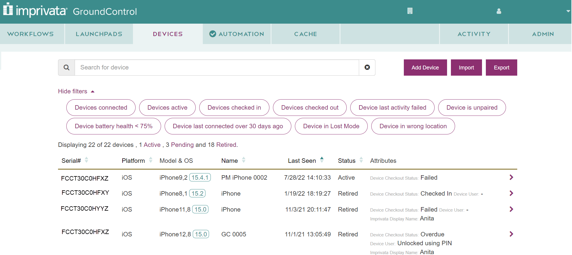Click last seen 1/19/22 18:19:27
This screenshot has width=572, height=255.
(x=307, y=194)
